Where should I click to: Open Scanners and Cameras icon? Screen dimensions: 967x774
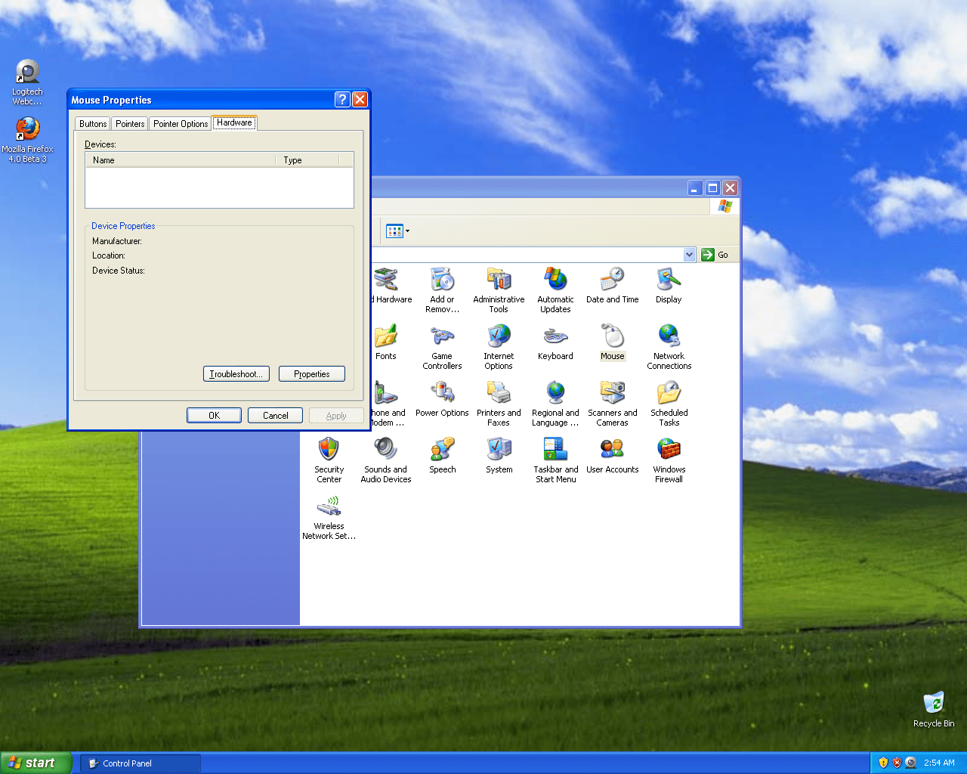612,403
